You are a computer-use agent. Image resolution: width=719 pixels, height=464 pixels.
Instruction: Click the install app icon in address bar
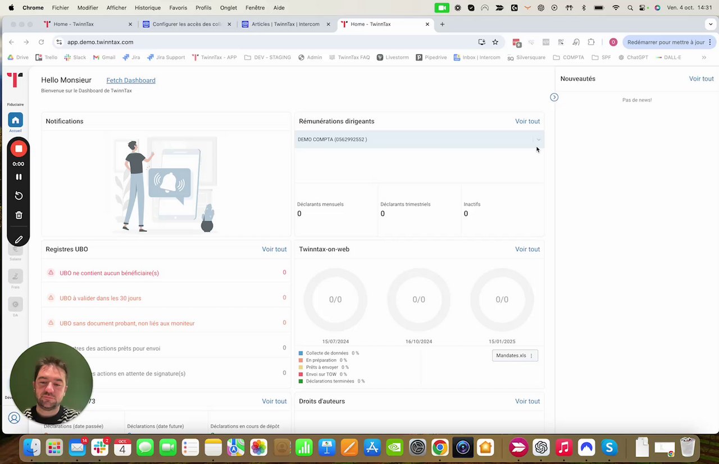pyautogui.click(x=481, y=42)
